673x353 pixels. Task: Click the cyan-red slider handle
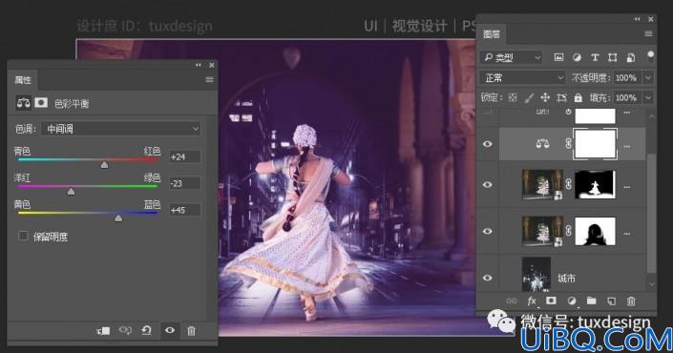point(104,165)
